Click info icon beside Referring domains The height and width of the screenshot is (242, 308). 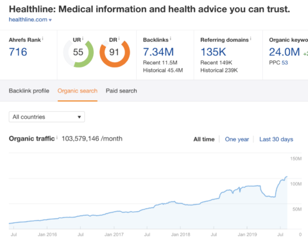[x=250, y=39]
